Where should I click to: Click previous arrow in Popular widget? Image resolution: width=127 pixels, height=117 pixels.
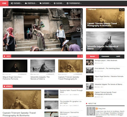[120, 10]
